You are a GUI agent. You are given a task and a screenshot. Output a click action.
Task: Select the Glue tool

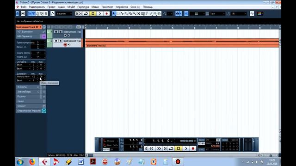[x=126, y=13]
